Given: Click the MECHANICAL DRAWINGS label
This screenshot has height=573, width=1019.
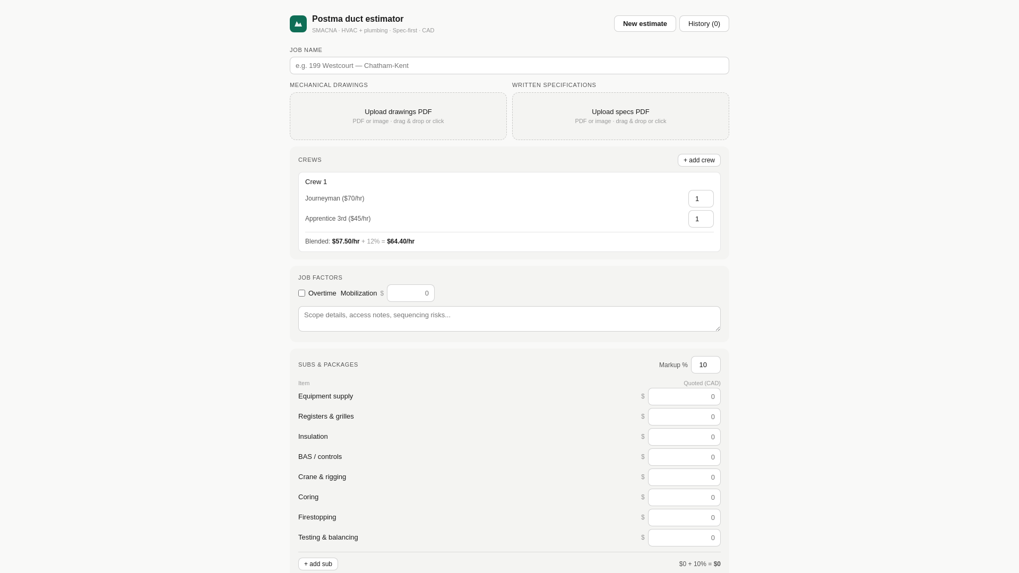Looking at the screenshot, I should click(329, 85).
